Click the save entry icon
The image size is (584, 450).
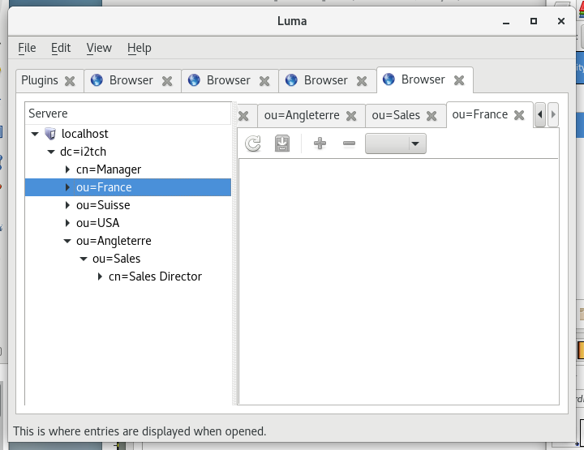282,144
